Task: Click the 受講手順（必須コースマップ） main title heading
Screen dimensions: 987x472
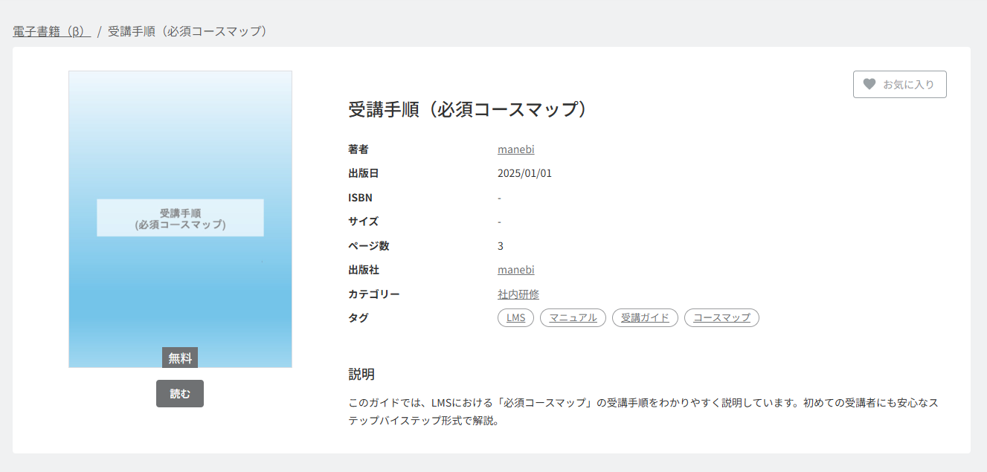Action: (x=470, y=109)
